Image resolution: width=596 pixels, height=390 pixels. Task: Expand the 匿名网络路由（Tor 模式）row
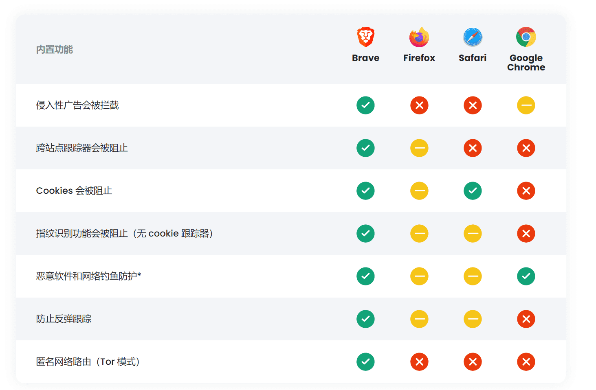click(x=88, y=362)
